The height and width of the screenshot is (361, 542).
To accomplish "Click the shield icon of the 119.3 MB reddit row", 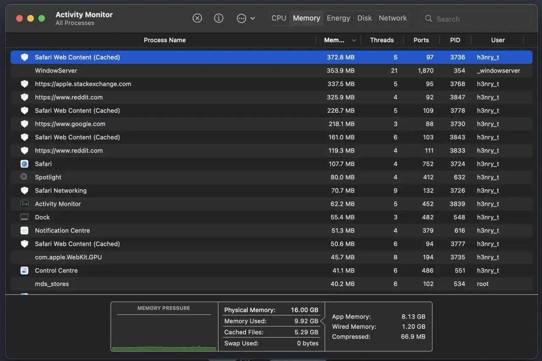I will coord(25,150).
